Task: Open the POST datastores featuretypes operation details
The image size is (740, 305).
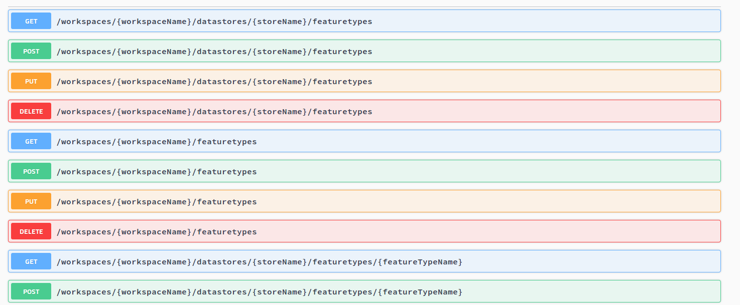Action: 351,51
